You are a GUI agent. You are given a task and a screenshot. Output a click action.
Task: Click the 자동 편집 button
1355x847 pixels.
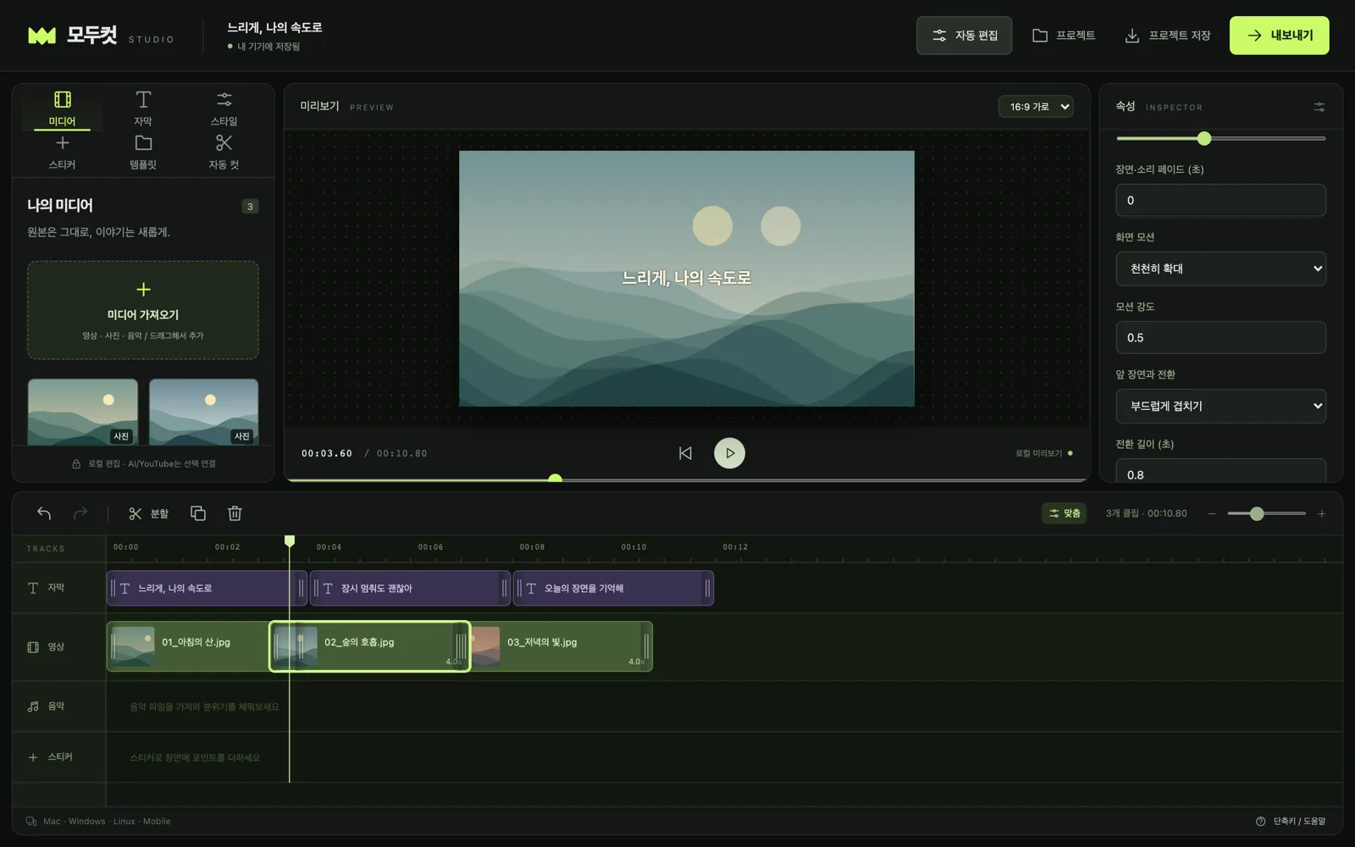964,36
